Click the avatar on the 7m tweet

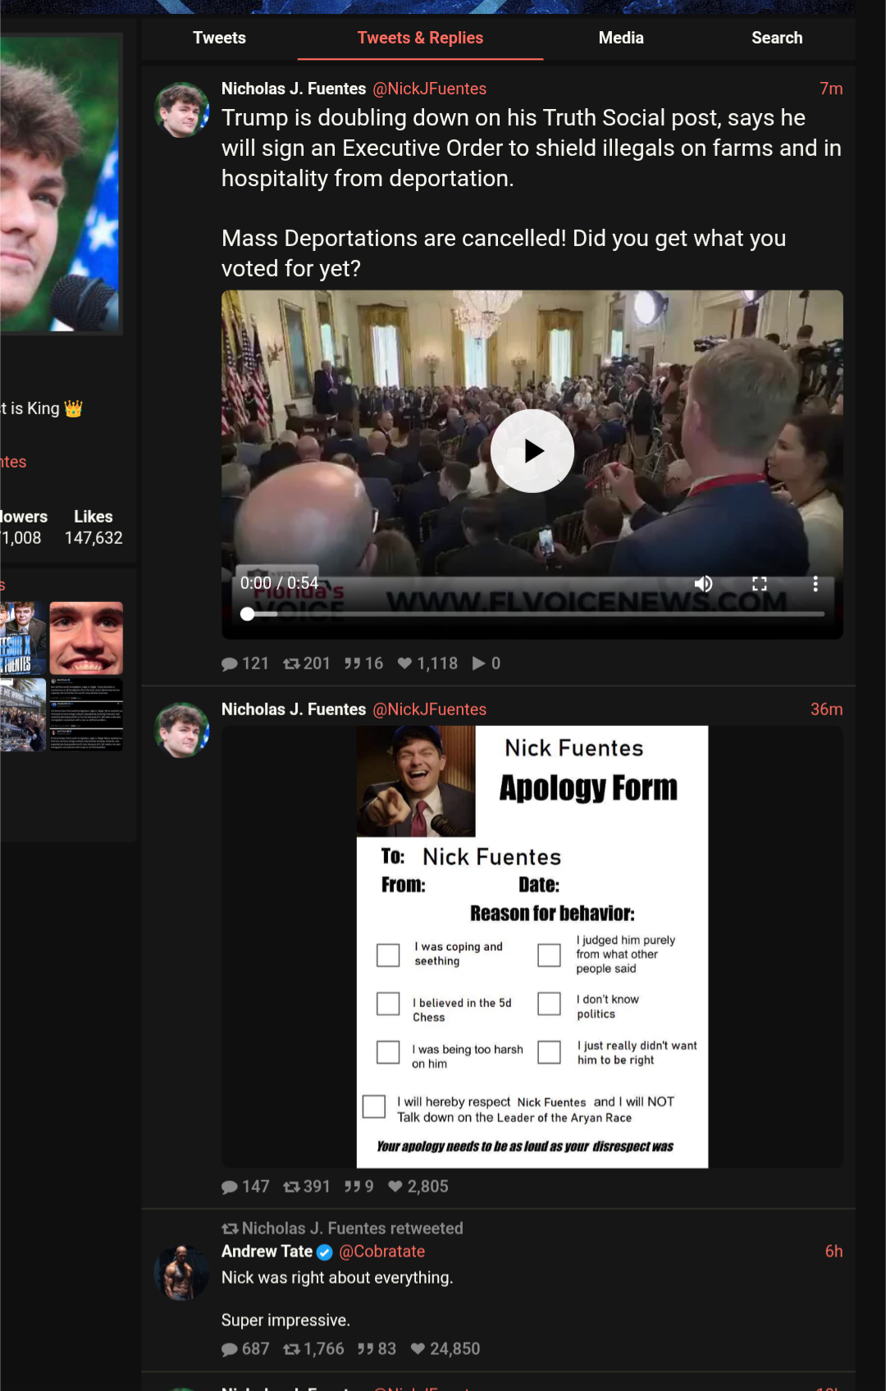(x=181, y=109)
